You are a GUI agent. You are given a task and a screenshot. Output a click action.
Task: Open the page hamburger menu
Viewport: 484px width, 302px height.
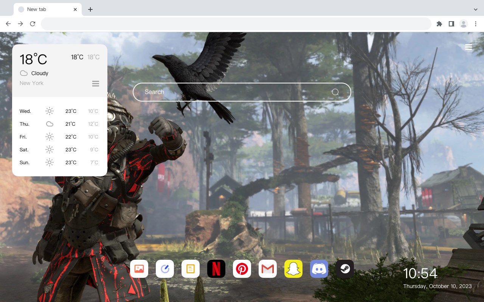tap(468, 47)
